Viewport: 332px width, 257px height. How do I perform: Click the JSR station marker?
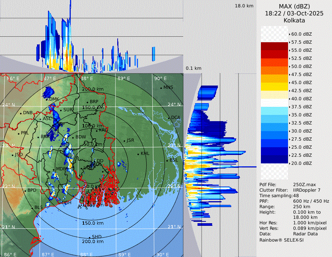(124, 141)
